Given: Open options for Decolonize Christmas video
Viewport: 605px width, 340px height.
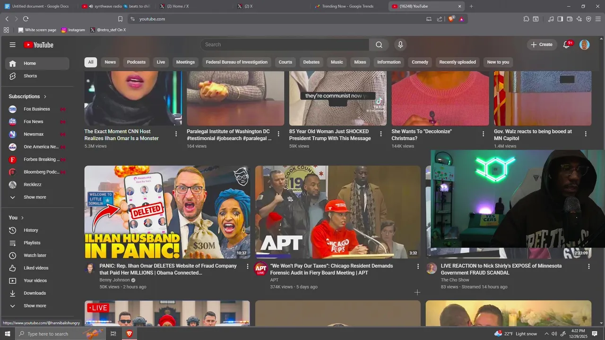Looking at the screenshot, I should (483, 134).
